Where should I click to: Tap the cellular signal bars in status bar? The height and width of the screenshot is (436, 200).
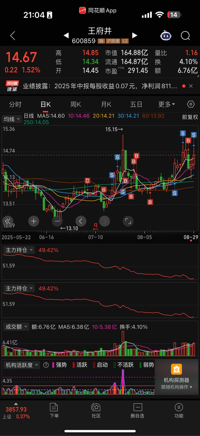[x=147, y=15]
